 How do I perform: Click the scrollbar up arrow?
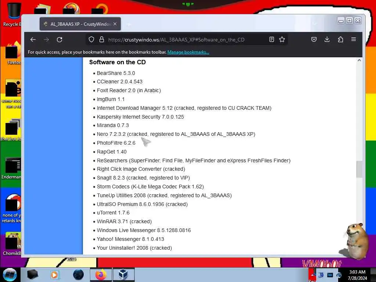(x=359, y=61)
